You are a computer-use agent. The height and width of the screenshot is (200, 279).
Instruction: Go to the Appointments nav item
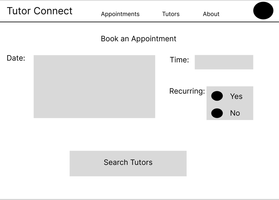point(120,14)
